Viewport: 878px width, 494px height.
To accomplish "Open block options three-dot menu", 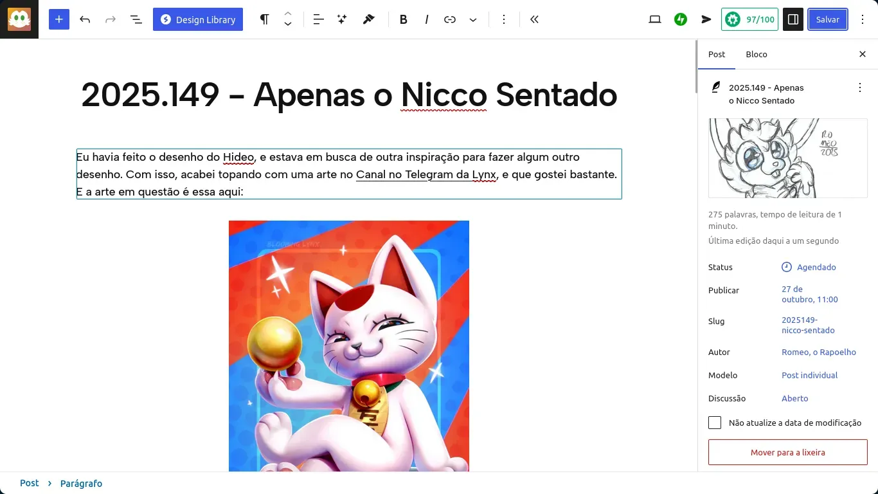I will [504, 19].
